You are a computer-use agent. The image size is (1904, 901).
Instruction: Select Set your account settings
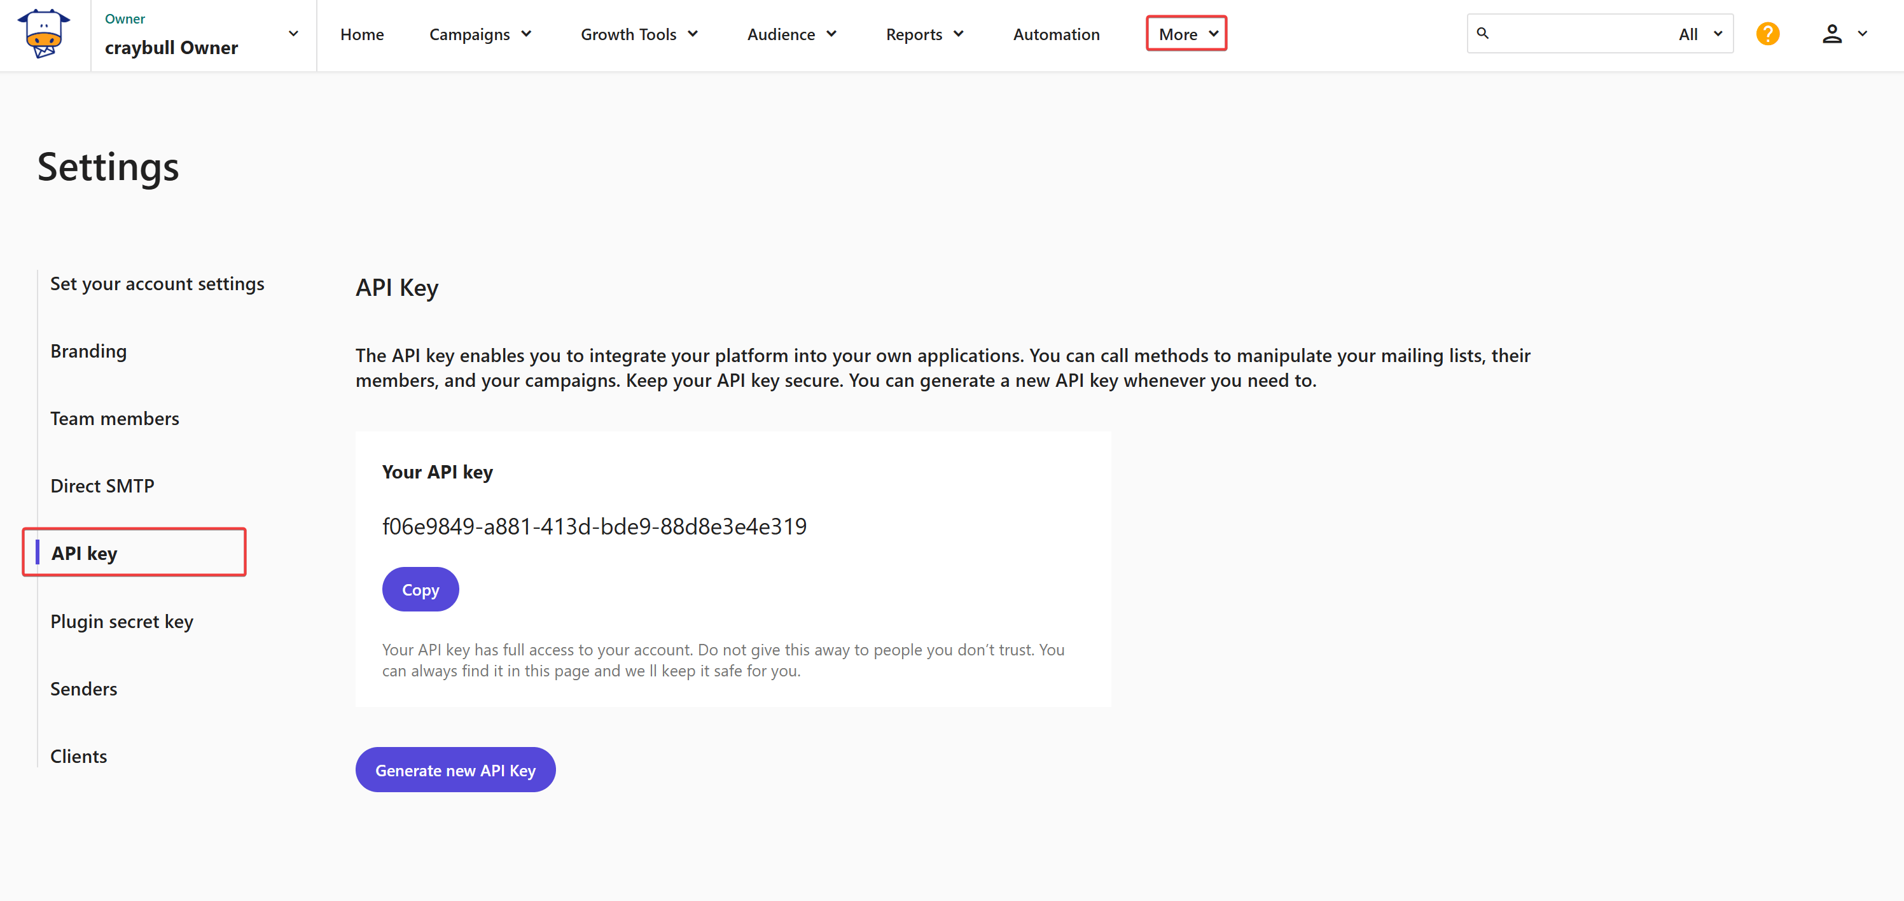click(x=156, y=284)
